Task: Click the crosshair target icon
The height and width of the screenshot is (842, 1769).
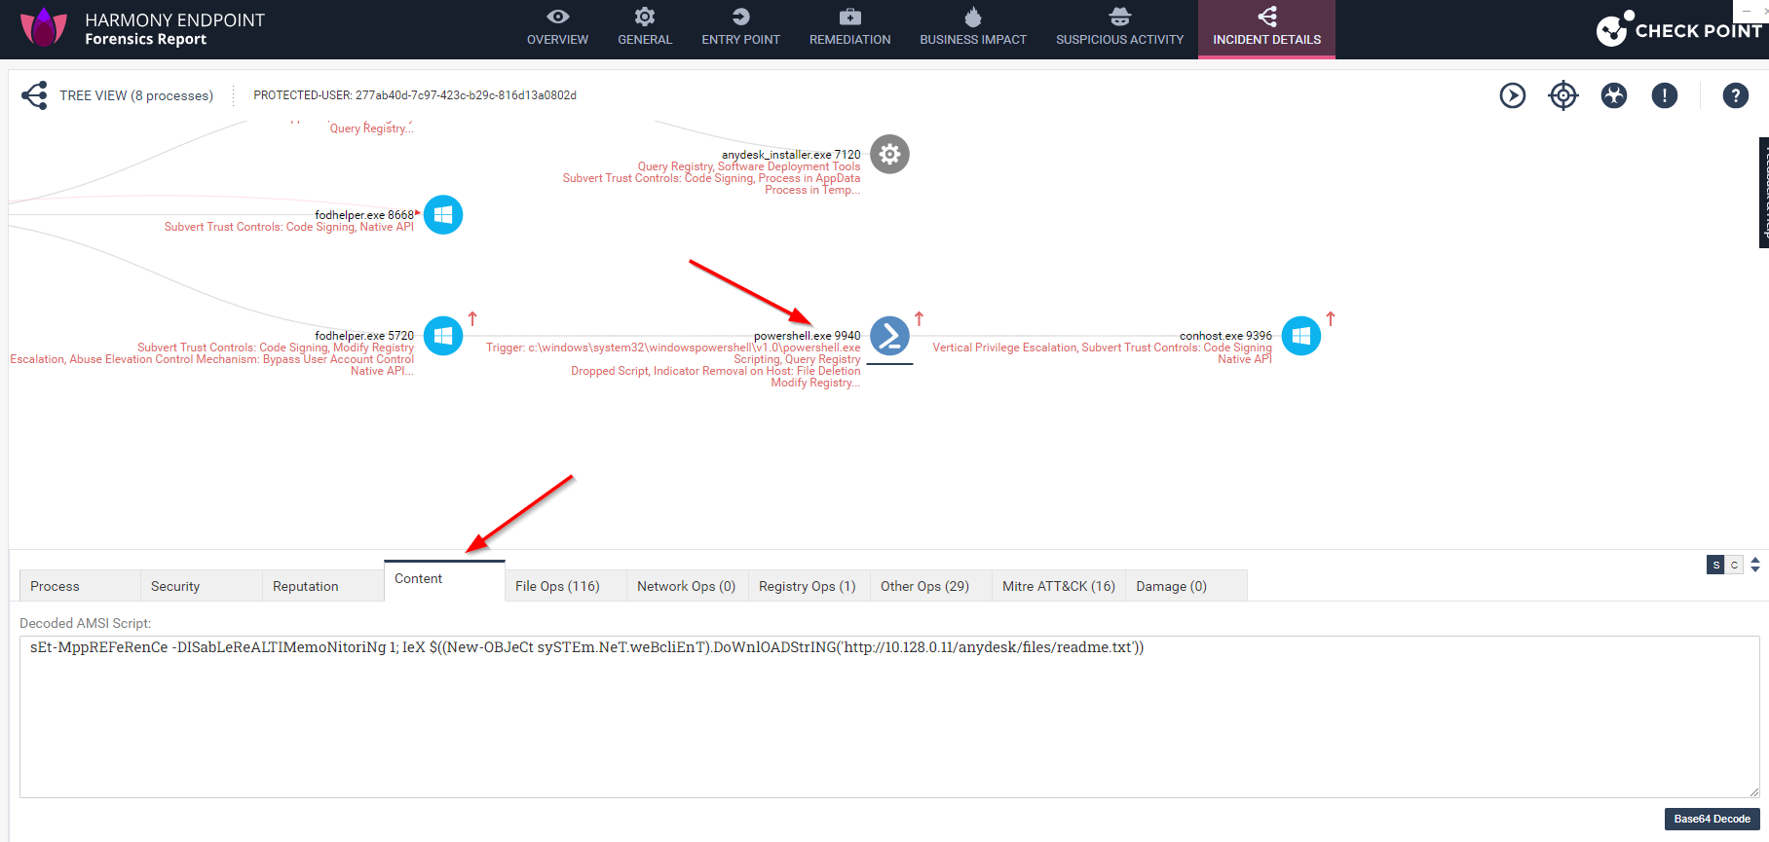Action: pos(1563,95)
